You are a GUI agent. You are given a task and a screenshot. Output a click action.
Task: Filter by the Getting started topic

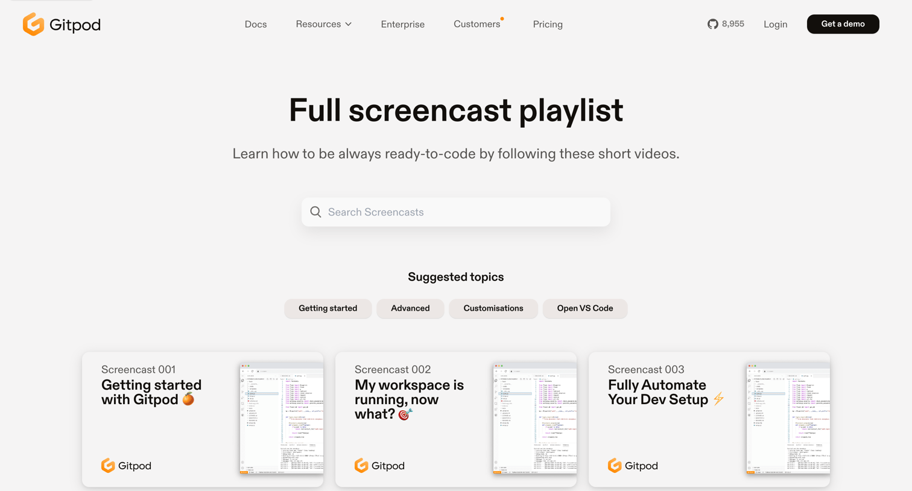tap(328, 308)
